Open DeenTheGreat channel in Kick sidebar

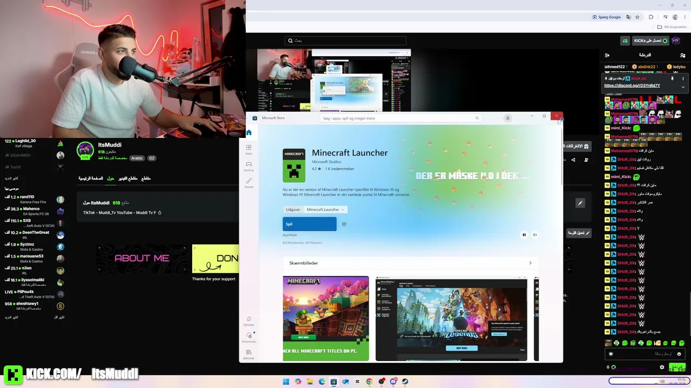click(34, 235)
